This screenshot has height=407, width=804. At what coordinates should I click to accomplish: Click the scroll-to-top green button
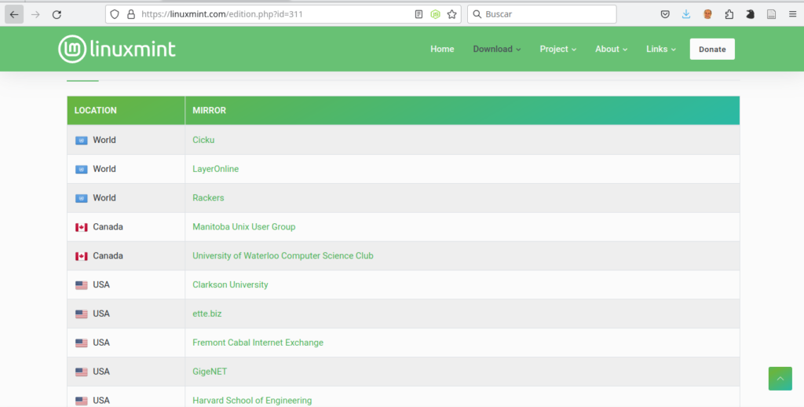tap(780, 378)
